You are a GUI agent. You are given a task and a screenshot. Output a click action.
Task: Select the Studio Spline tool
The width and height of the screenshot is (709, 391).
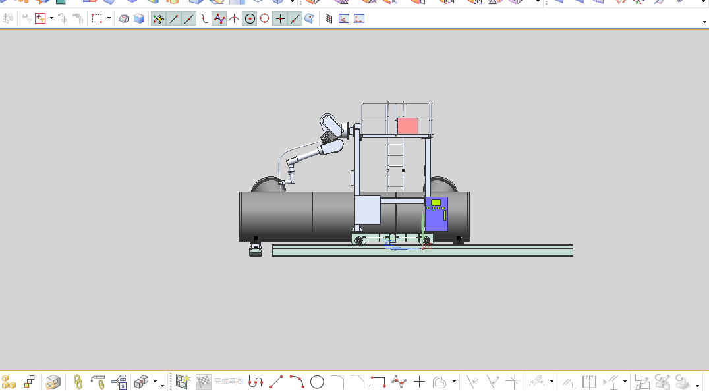tap(399, 382)
